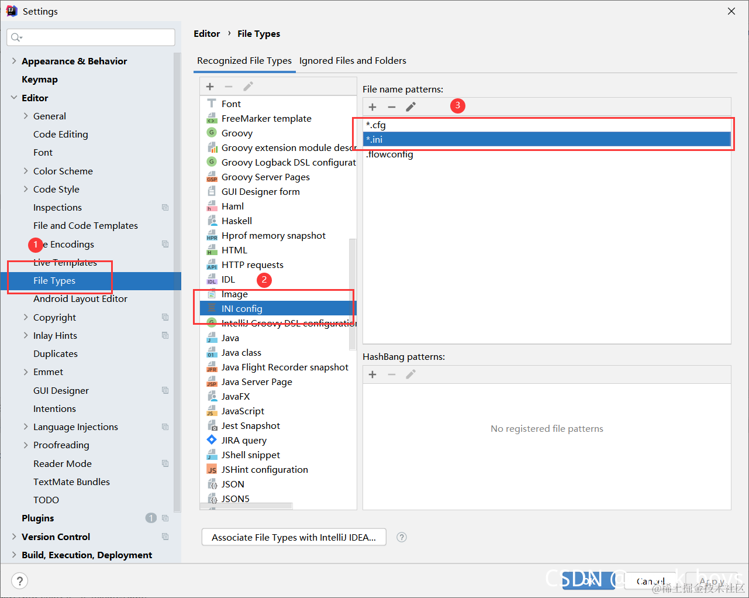Click the settings tree vertical scrollbar

point(177,282)
